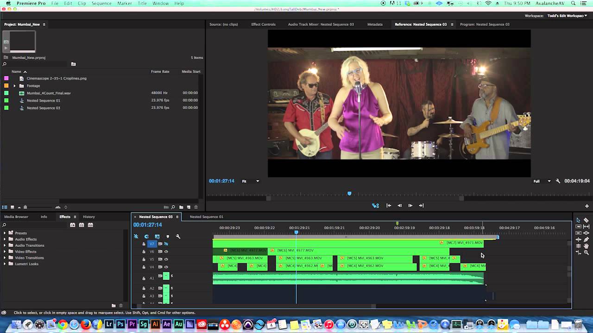This screenshot has width=593, height=333.
Task: Hide track V5 using its eye icon
Action: tap(166, 259)
